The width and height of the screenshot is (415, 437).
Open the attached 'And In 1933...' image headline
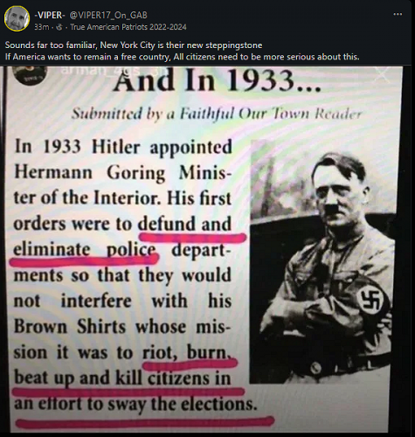pyautogui.click(x=217, y=80)
